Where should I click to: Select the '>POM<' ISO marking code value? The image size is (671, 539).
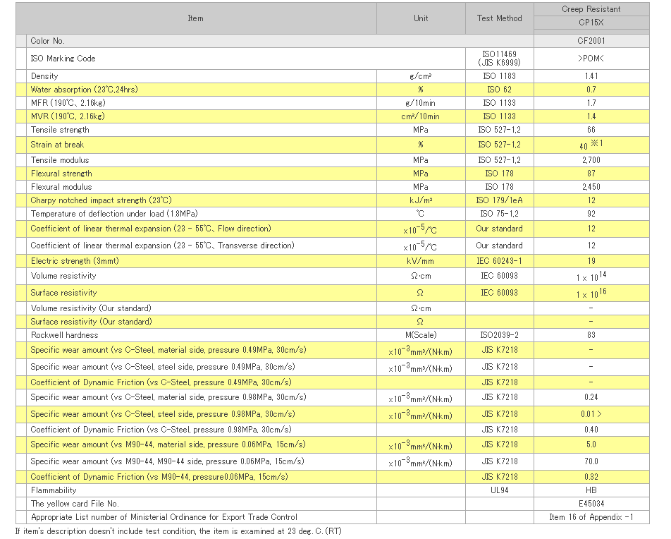point(591,59)
